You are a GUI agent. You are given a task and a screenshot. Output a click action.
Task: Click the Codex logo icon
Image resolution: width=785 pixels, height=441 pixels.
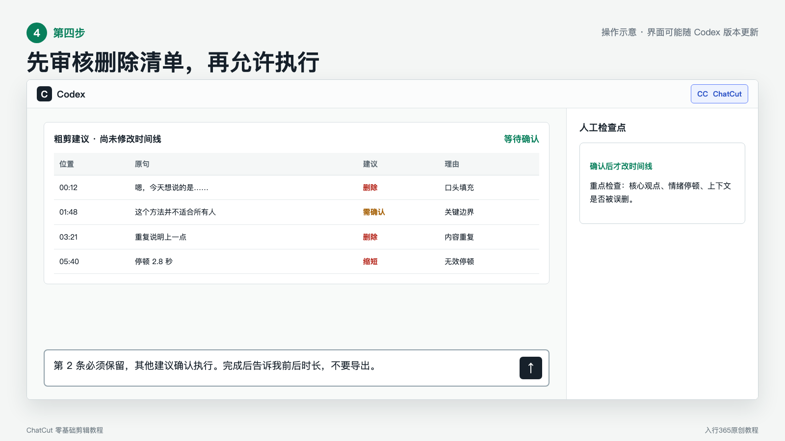tap(44, 94)
